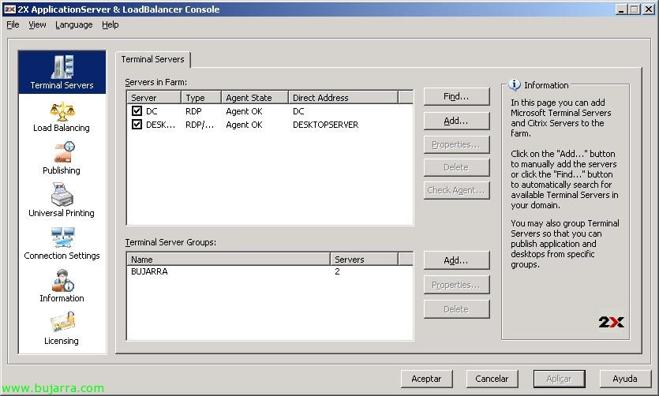The height and width of the screenshot is (396, 659).
Task: Click the servers count 2 for BUJARRA
Action: (337, 271)
